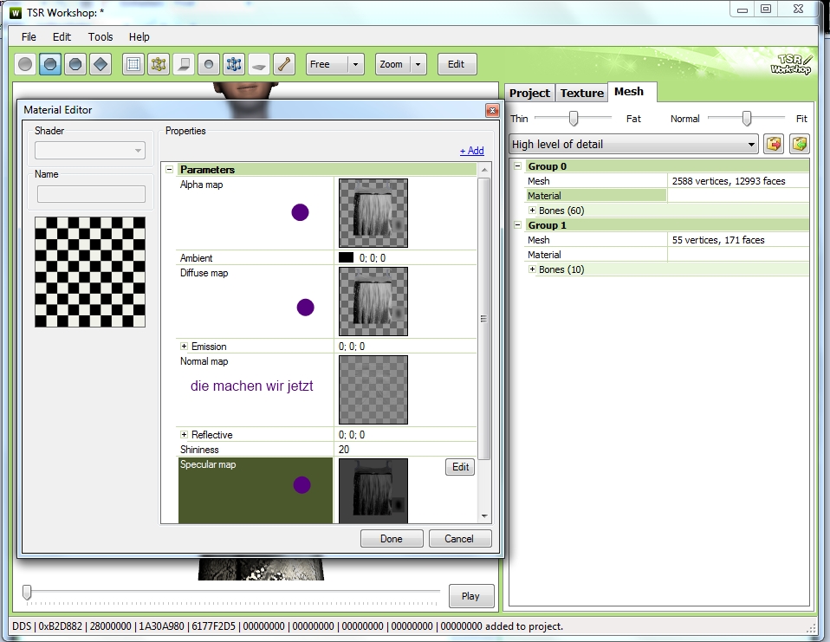The width and height of the screenshot is (830, 642).
Task: Expand Bones (60) under Group 0
Action: pyautogui.click(x=532, y=211)
